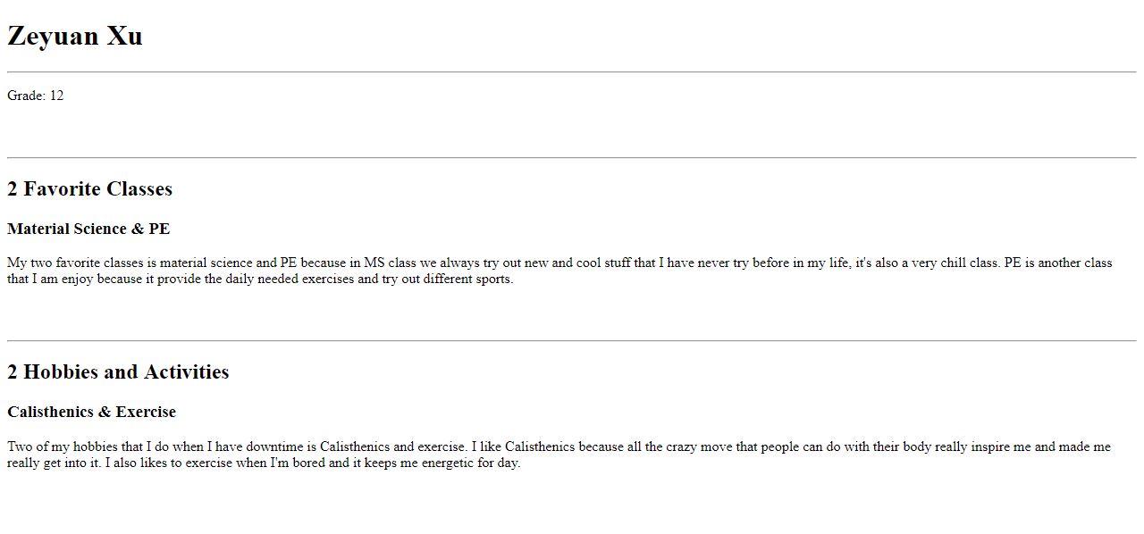The width and height of the screenshot is (1144, 534).
Task: Click the word "Zeyuan" in the title
Action: point(53,37)
